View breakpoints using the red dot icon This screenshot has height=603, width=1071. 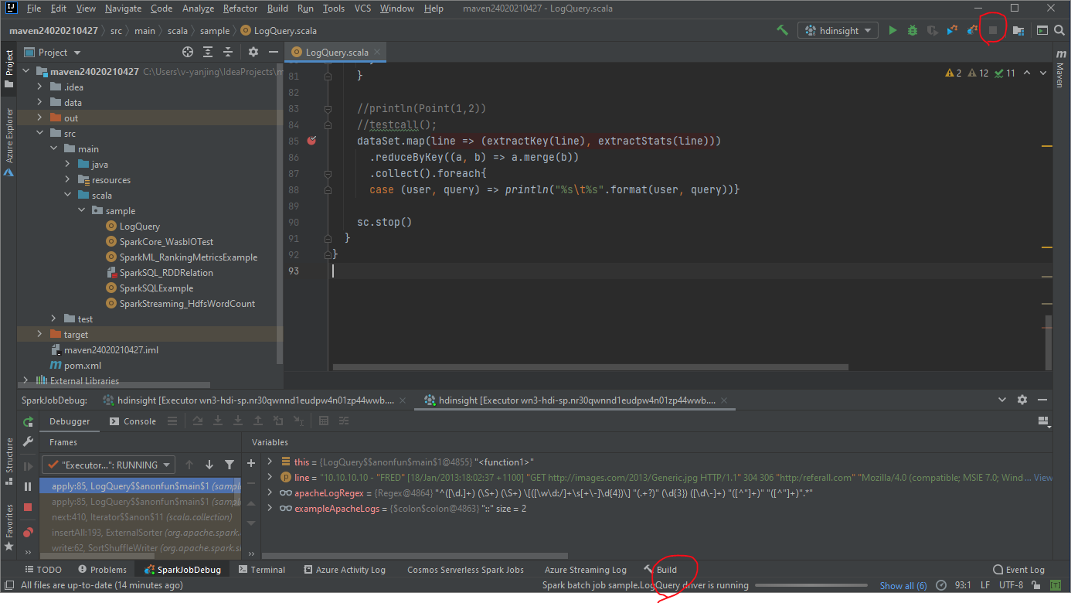28,532
